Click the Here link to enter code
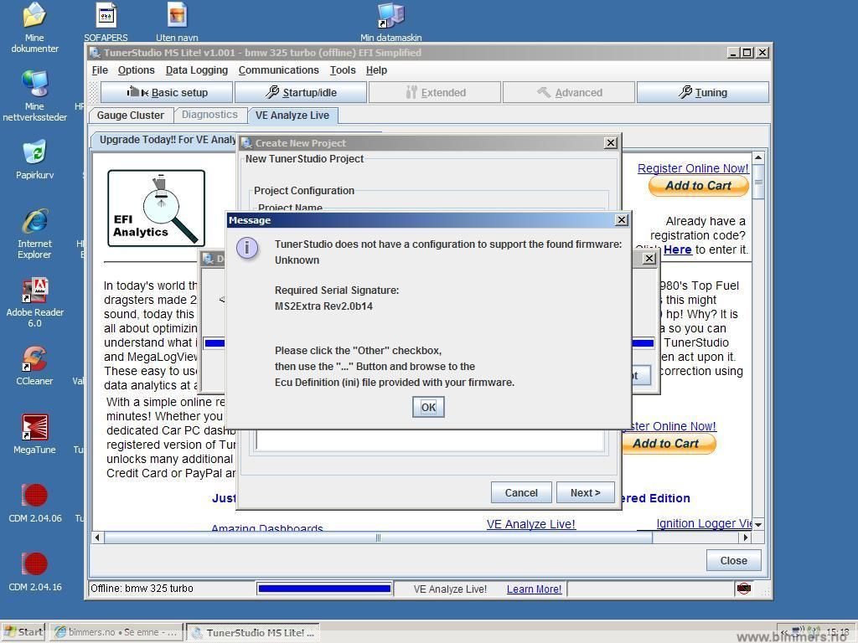The height and width of the screenshot is (643, 858). point(677,249)
